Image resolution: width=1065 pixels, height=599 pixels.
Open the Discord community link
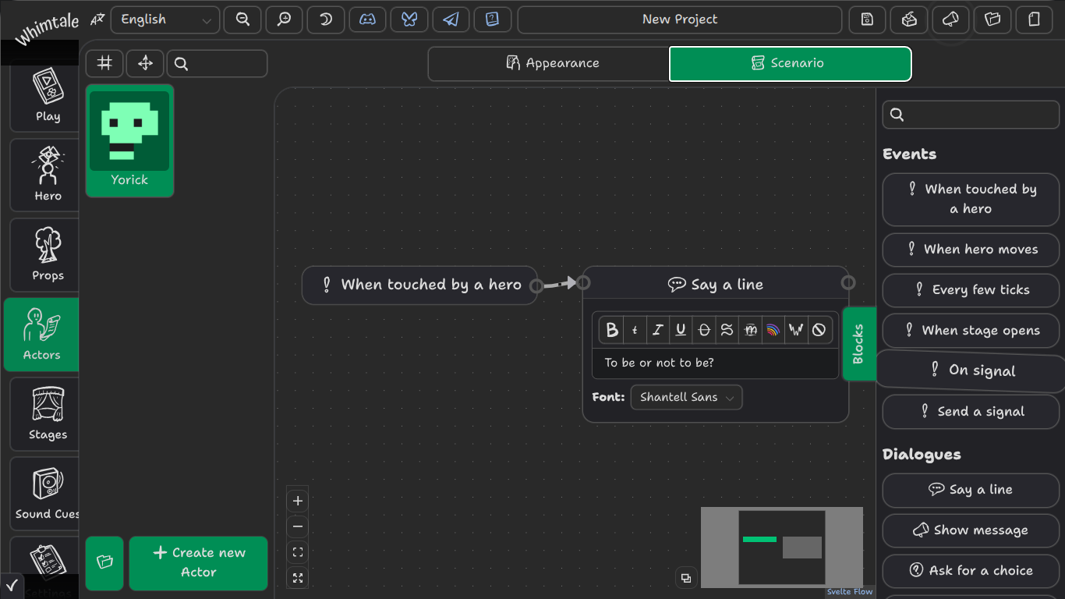(x=367, y=19)
